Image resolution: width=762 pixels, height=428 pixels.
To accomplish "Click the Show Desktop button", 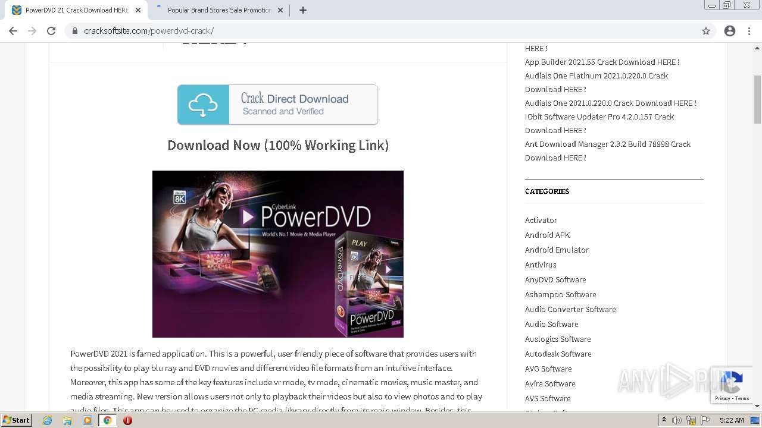I will 755,420.
